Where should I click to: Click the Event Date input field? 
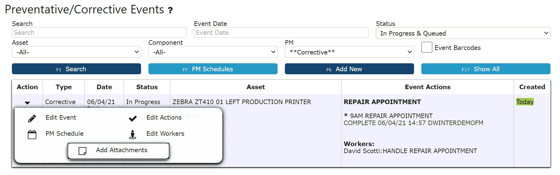281,33
